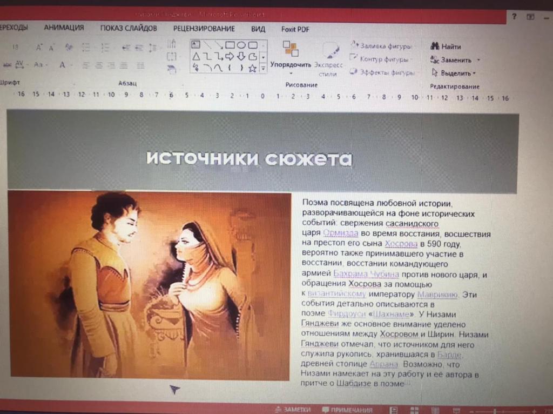Toggle numbered list formatting
This screenshot has width=553, height=414.
pos(105,48)
